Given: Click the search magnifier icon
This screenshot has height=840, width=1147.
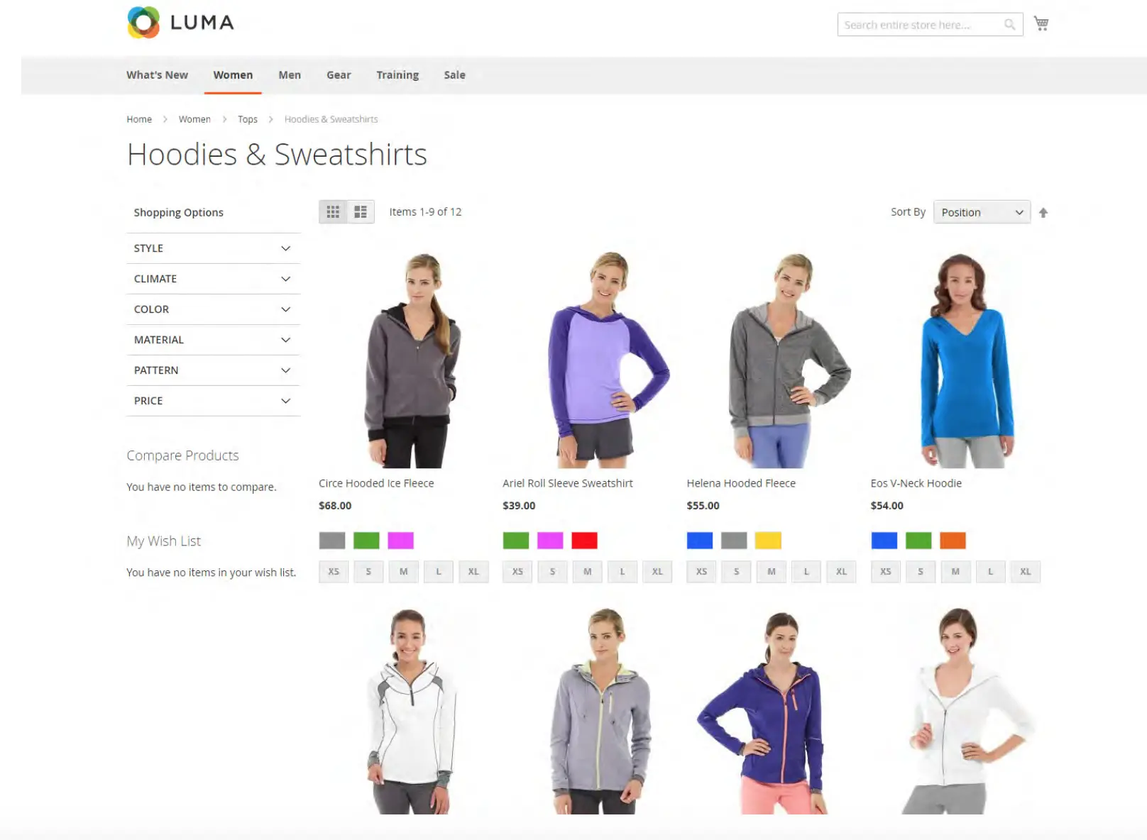Looking at the screenshot, I should pyautogui.click(x=1009, y=25).
